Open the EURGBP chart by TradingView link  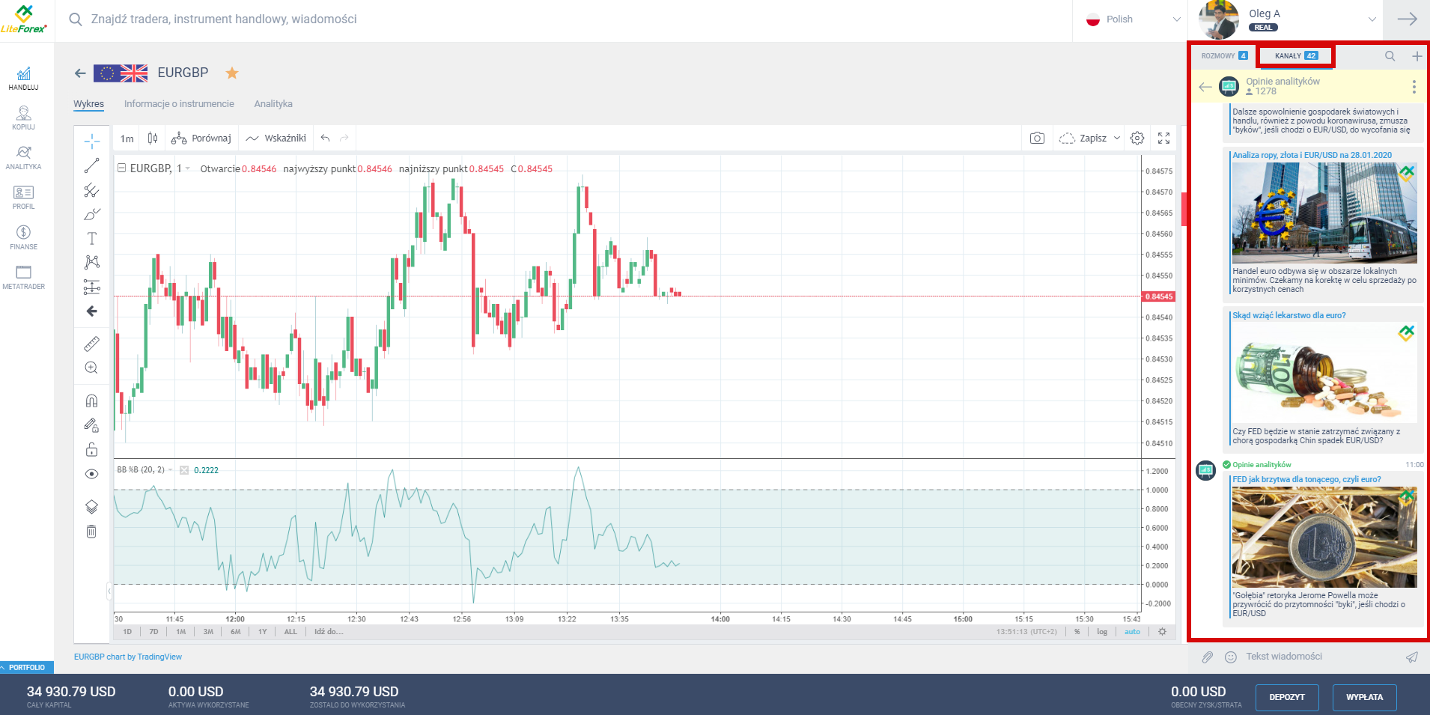click(x=127, y=657)
